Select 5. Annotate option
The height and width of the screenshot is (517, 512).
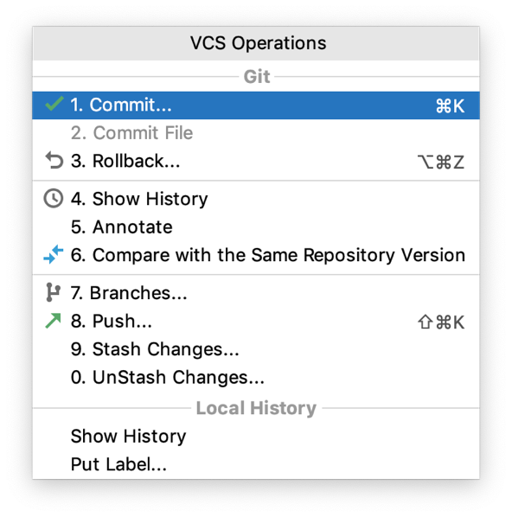pos(256,227)
